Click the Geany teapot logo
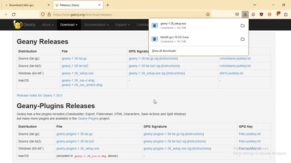Screen dimensions: 291x163 pyautogui.click(x=18, y=24)
